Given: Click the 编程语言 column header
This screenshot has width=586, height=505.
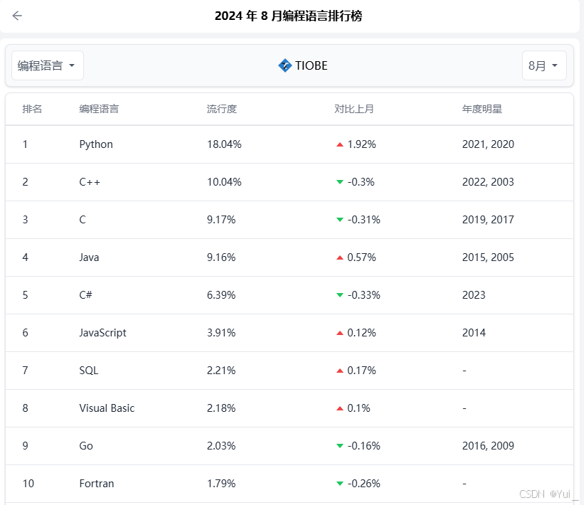Looking at the screenshot, I should 99,109.
